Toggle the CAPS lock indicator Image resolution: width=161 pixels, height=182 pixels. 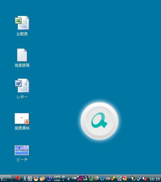click(x=57, y=176)
